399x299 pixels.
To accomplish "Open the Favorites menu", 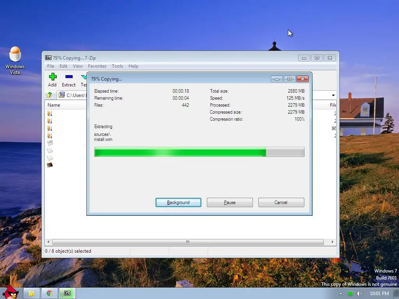I will click(97, 66).
